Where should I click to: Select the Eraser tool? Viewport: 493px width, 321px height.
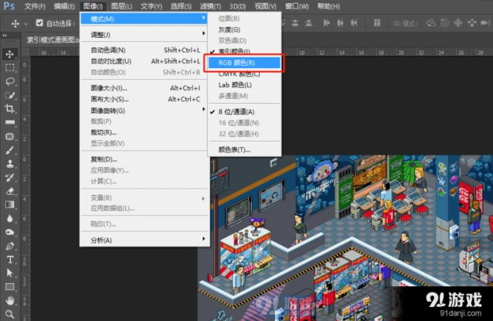(10, 191)
